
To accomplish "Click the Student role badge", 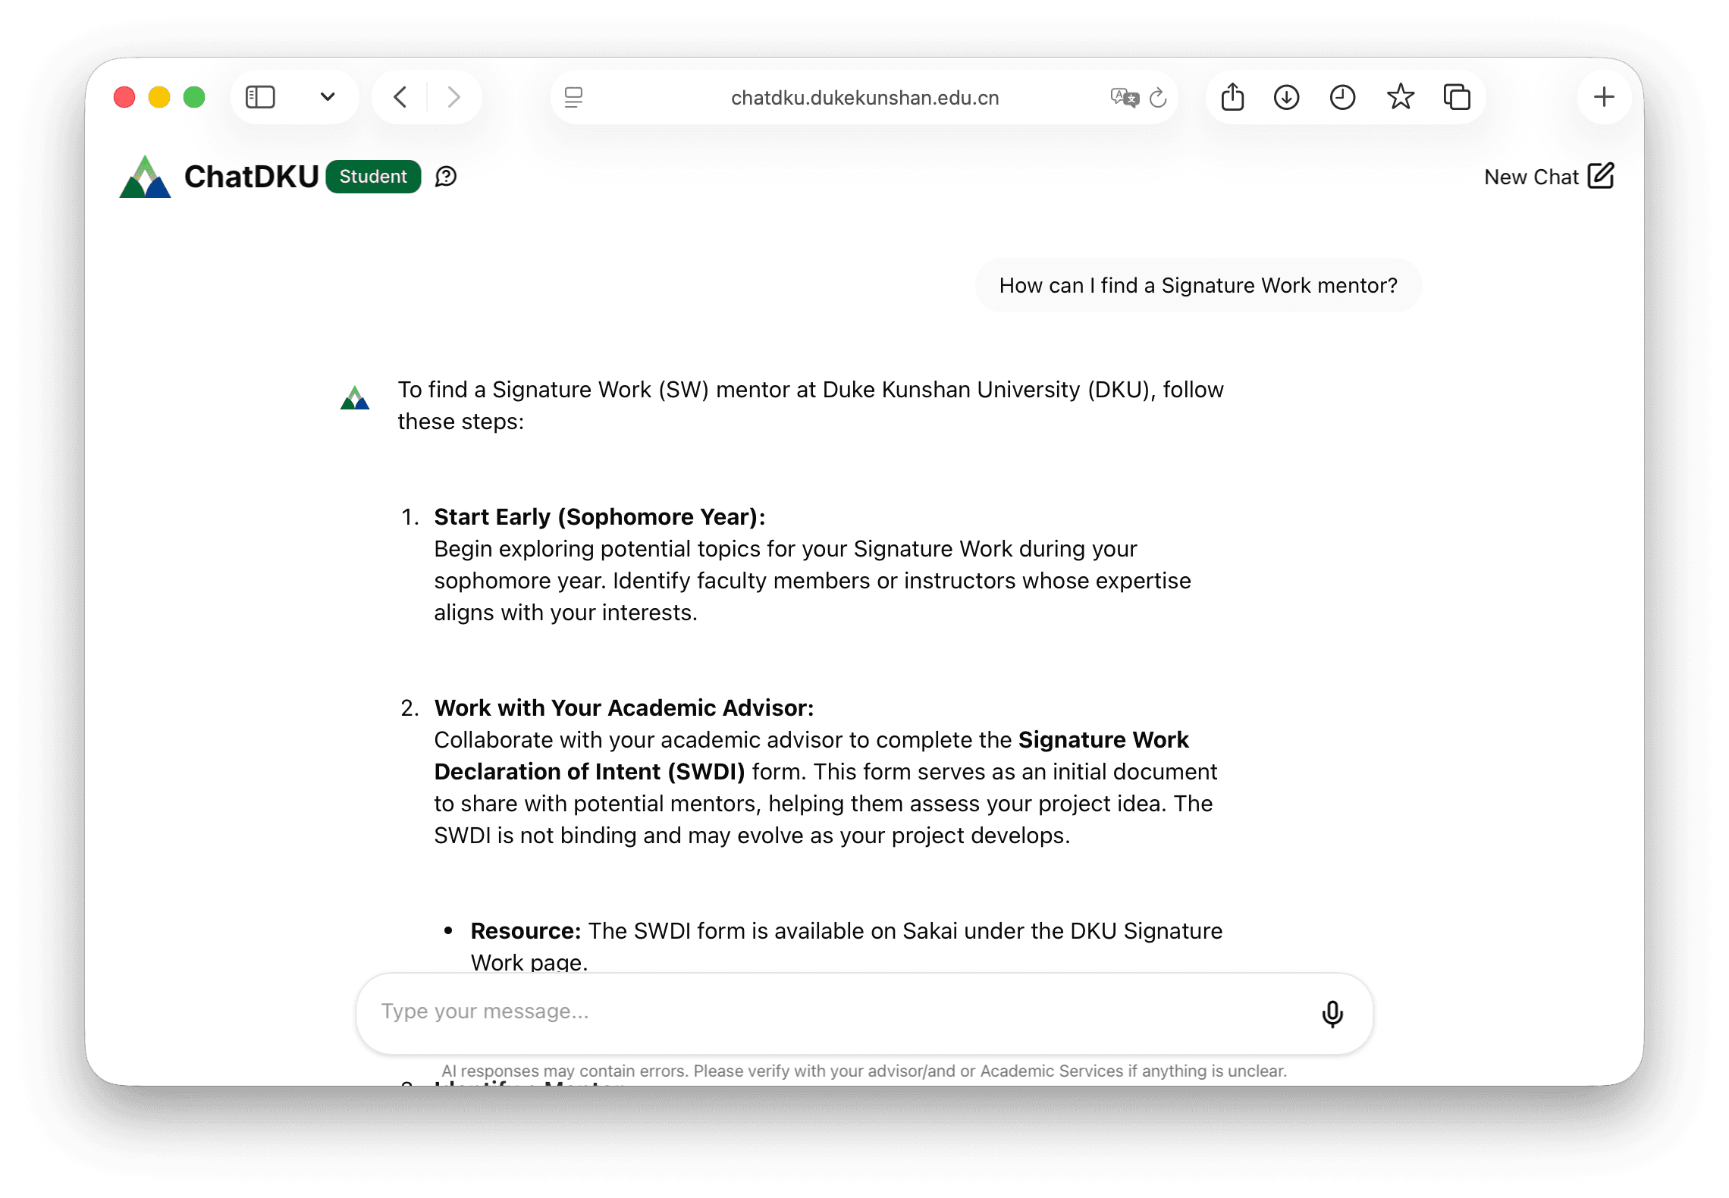I will [373, 177].
